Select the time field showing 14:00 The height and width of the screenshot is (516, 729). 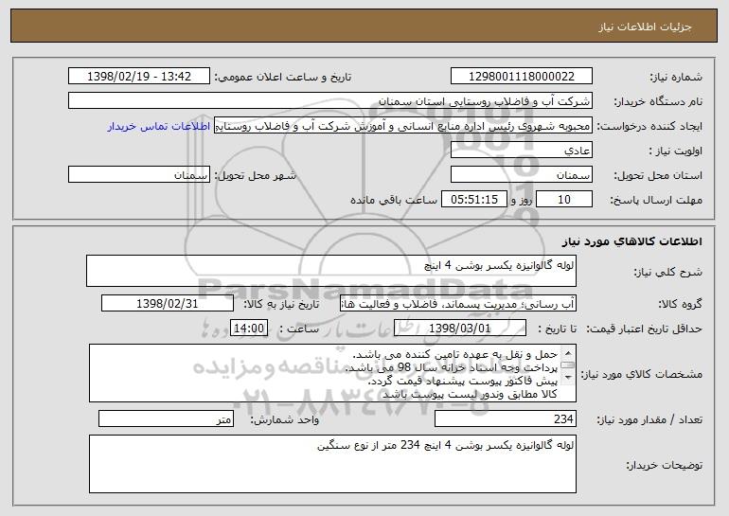[x=249, y=329]
